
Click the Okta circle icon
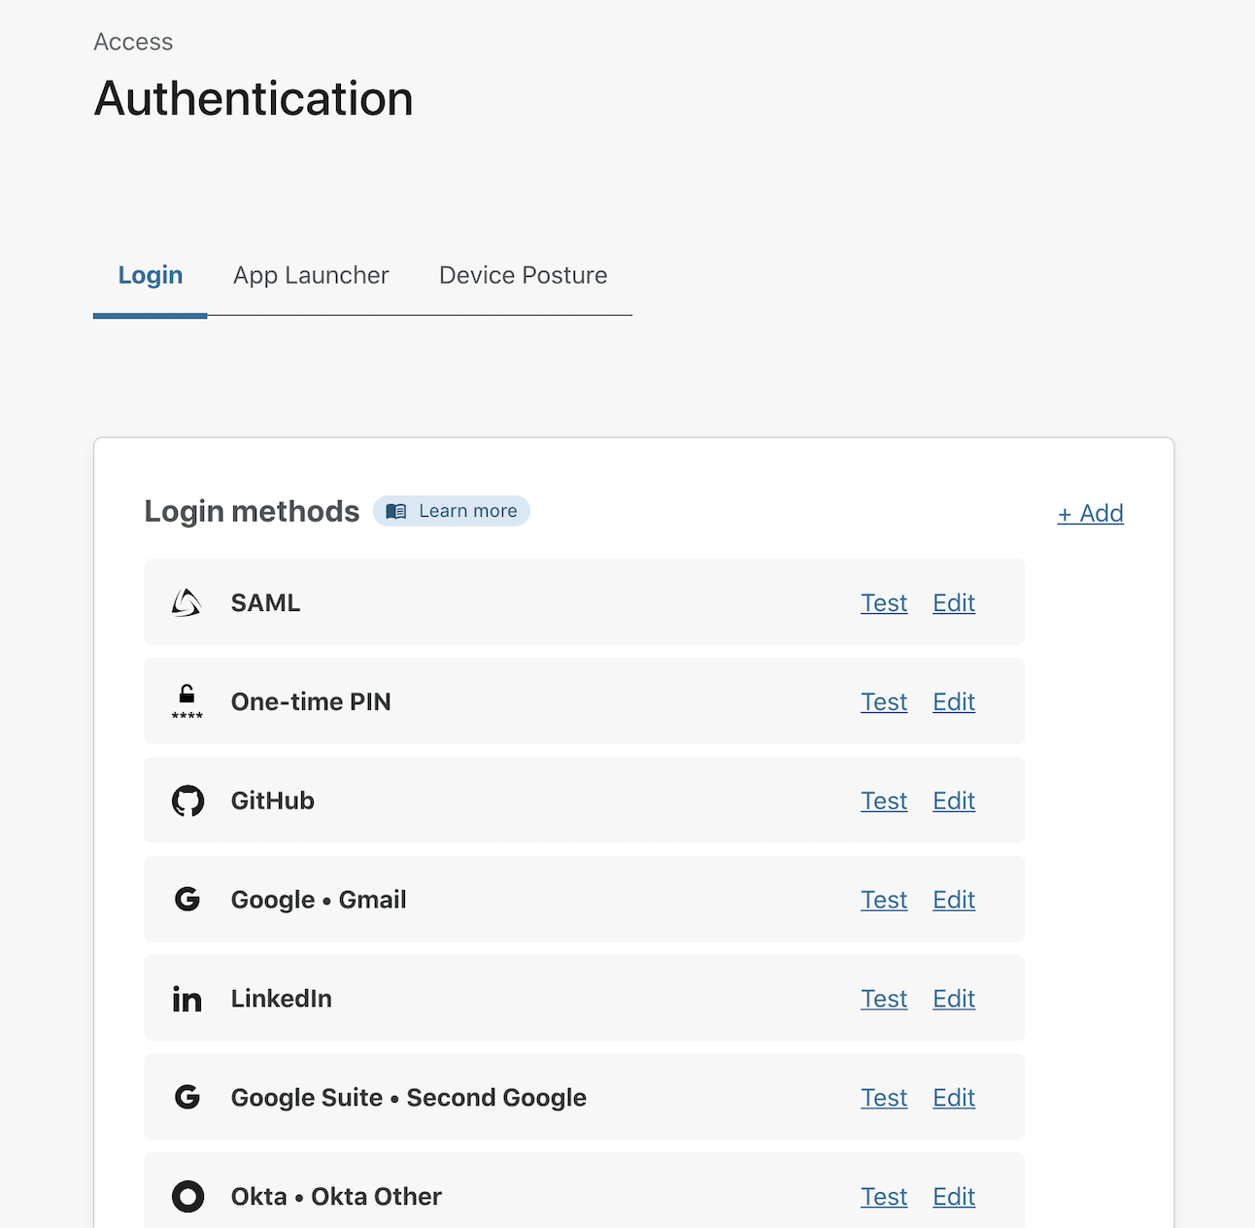click(187, 1197)
